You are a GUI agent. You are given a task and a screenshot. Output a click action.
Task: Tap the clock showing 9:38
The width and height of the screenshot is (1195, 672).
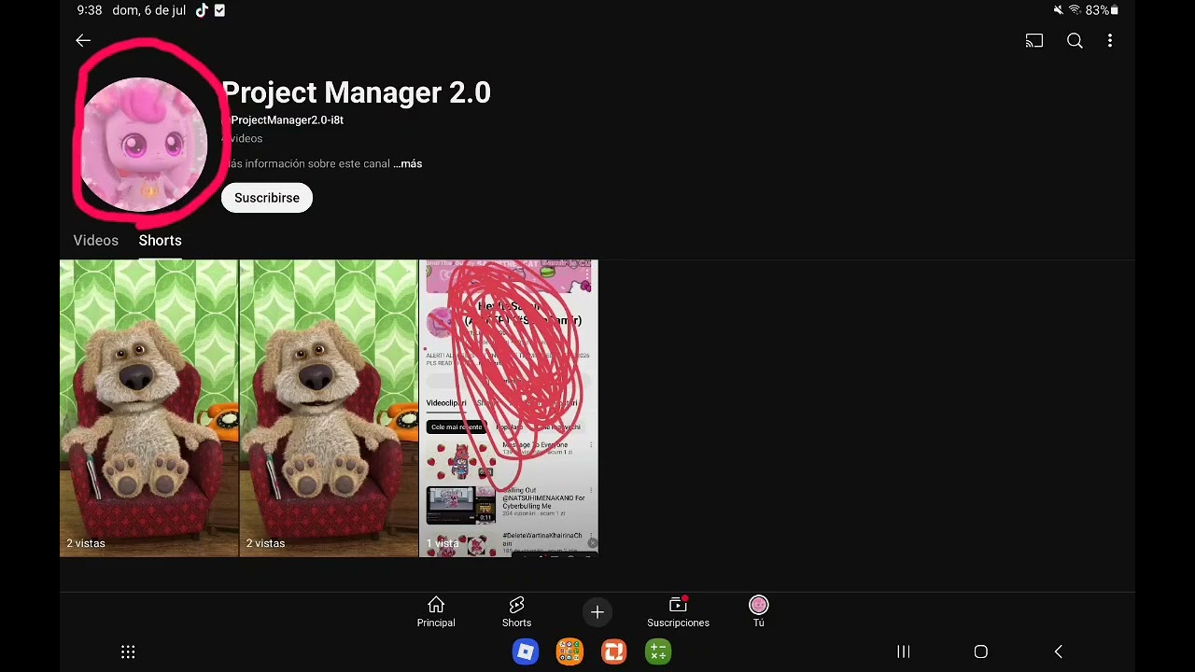tap(90, 10)
